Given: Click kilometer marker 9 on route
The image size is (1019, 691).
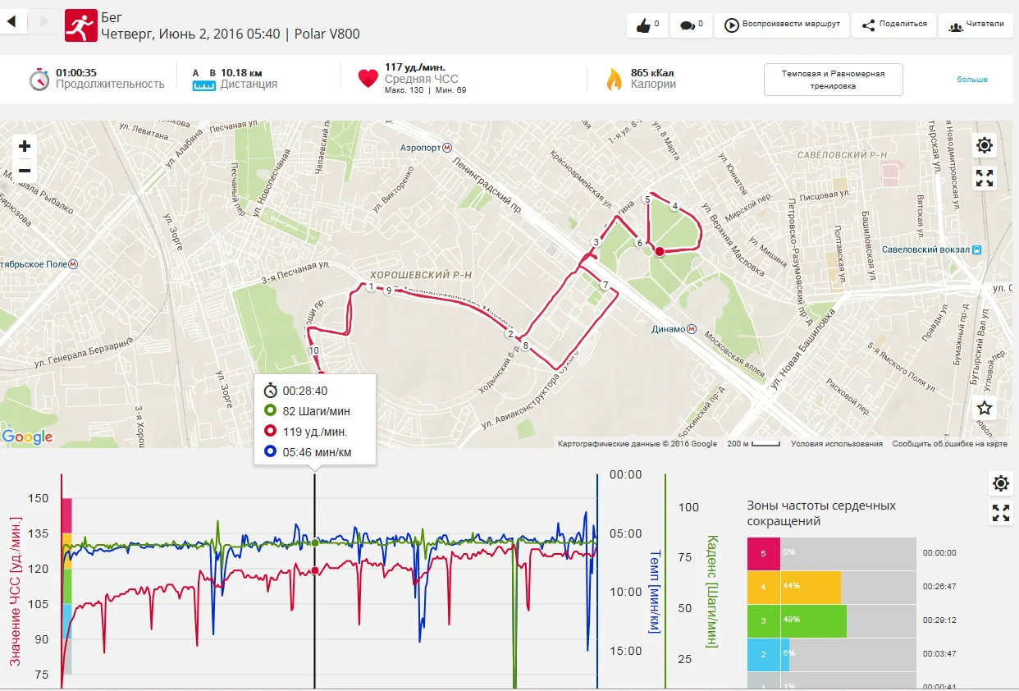Looking at the screenshot, I should pos(388,291).
